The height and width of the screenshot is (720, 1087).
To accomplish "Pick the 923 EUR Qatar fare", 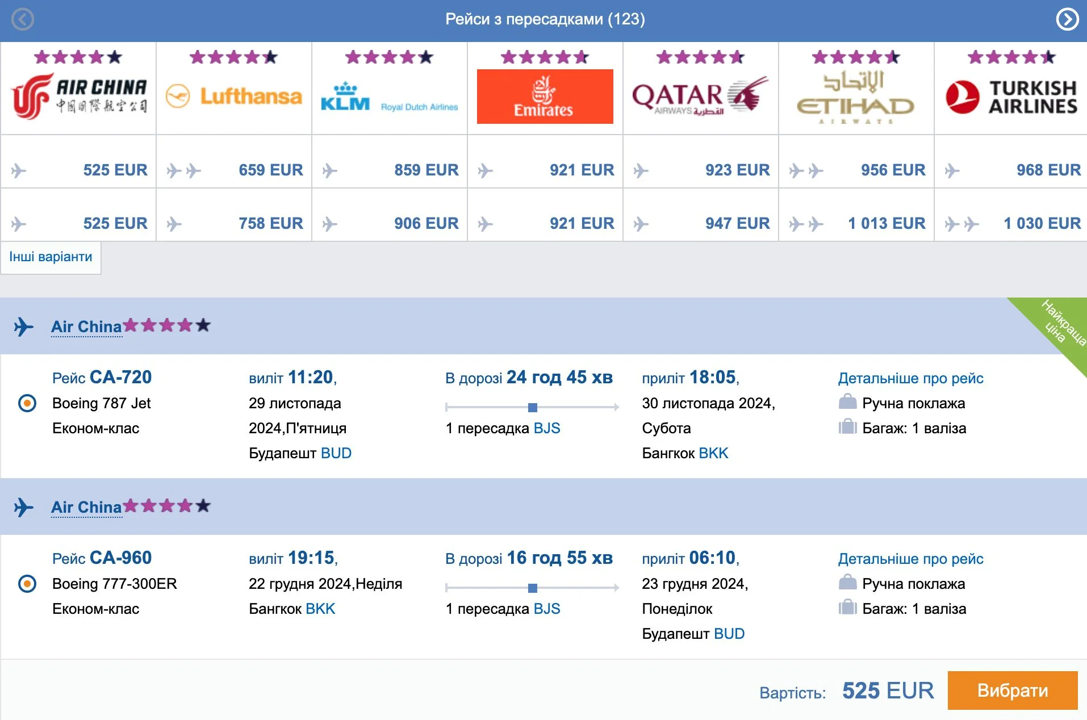I will 737,170.
